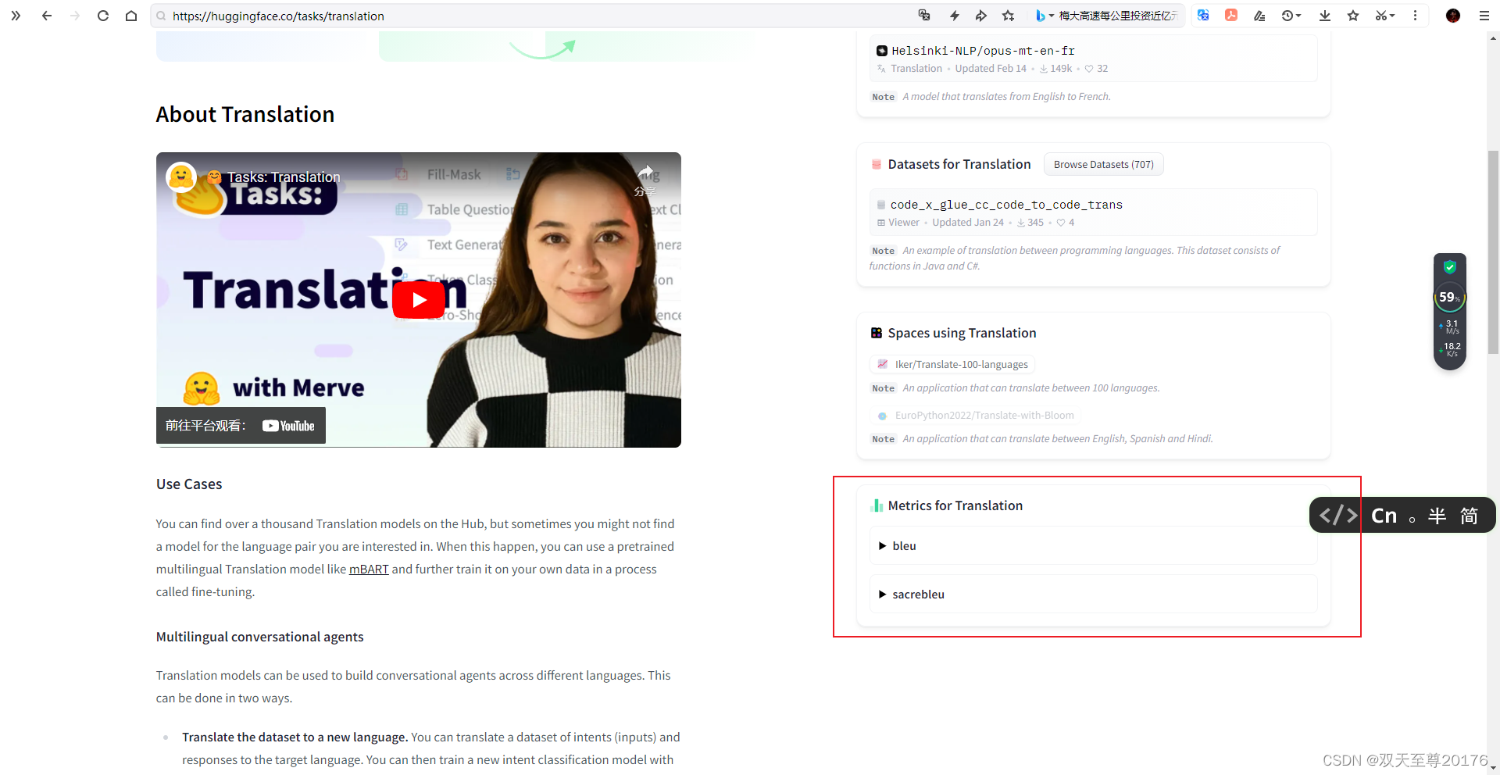Image resolution: width=1500 pixels, height=775 pixels.
Task: Go to the browser home page icon
Action: [131, 16]
